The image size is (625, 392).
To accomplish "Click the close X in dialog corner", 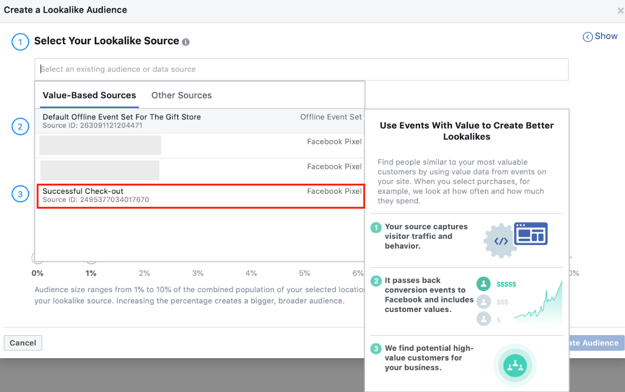I will tap(620, 11).
